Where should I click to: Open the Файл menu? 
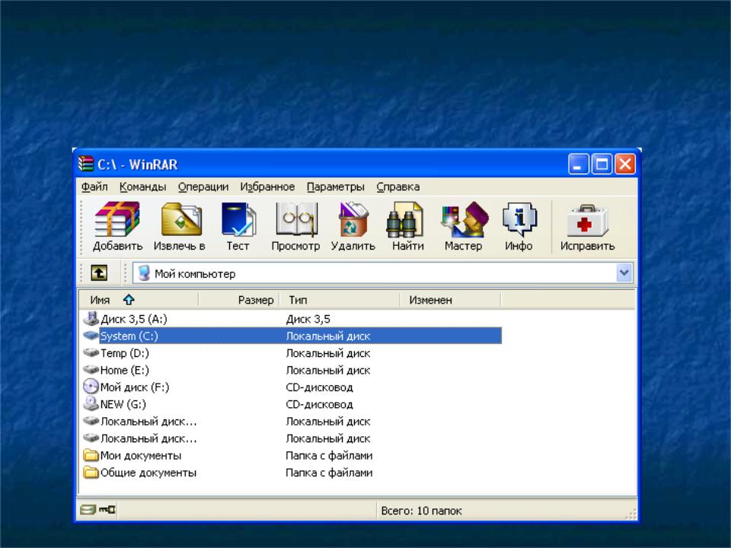94,187
